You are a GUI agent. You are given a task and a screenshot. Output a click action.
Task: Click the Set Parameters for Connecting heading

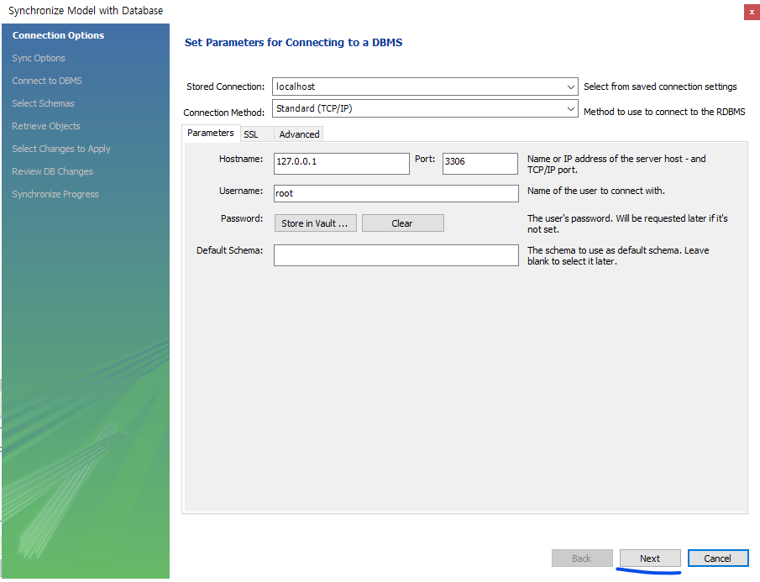pyautogui.click(x=293, y=43)
